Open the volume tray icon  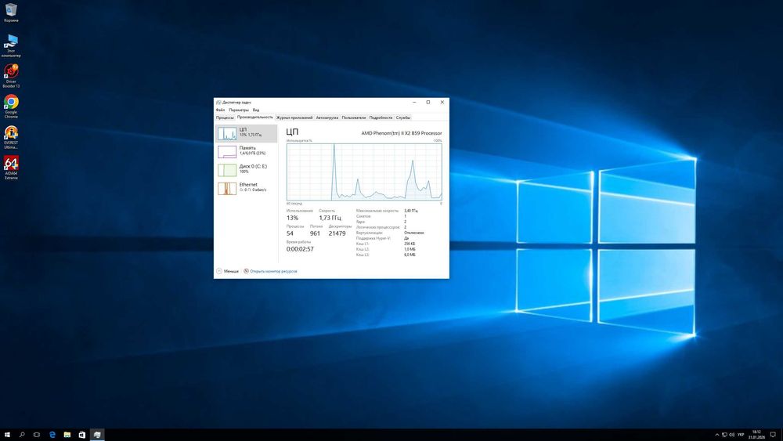[731, 435]
